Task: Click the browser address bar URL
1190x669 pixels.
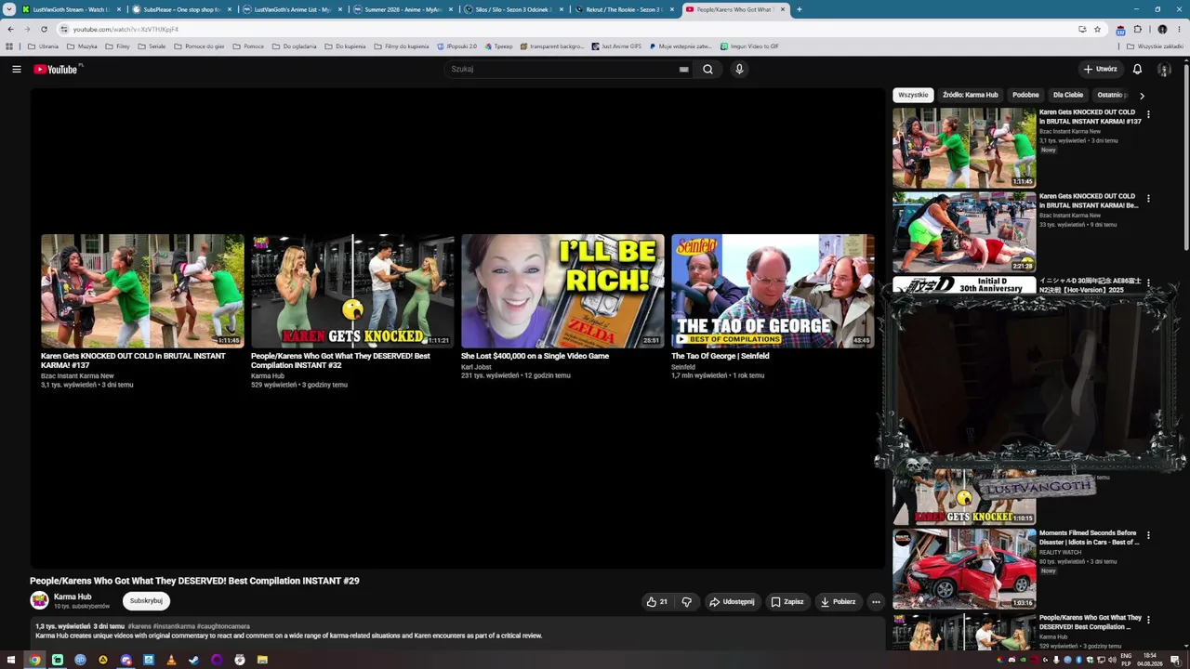Action: pyautogui.click(x=126, y=29)
